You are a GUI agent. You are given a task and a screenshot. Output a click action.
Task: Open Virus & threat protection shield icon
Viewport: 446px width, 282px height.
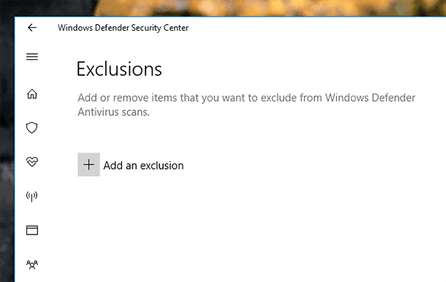coord(32,128)
